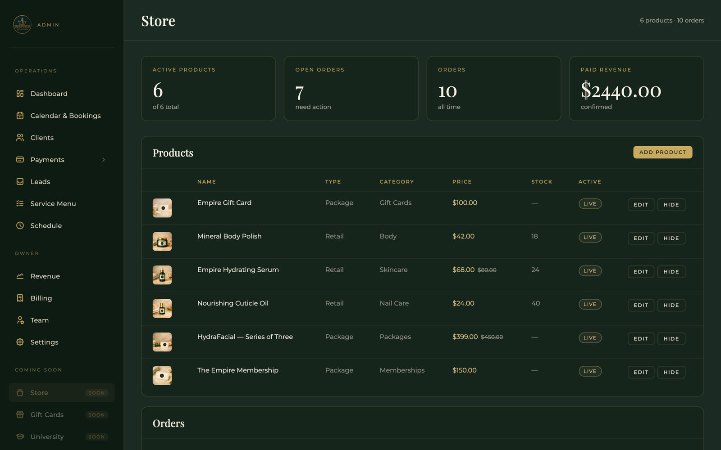Click the Revenue chart icon

click(x=20, y=276)
